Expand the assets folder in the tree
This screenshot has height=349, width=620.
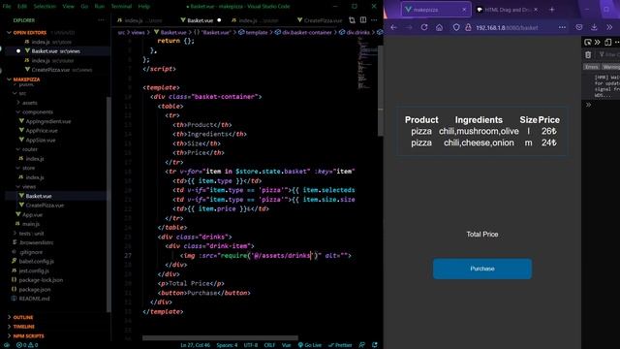pos(30,103)
